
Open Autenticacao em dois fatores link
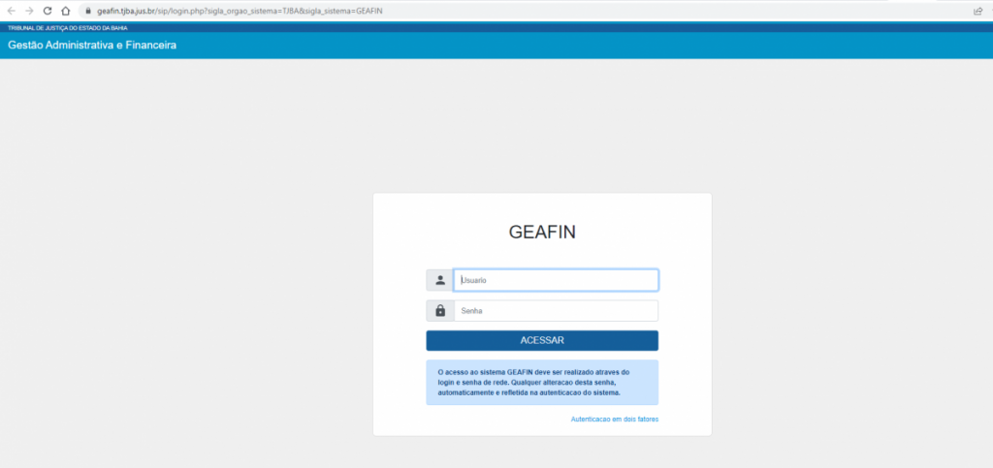click(x=615, y=420)
